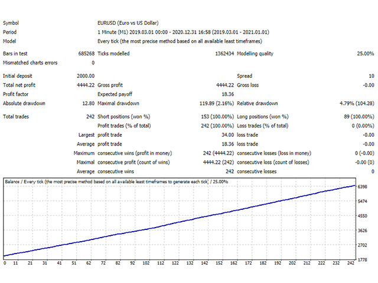
Task: Select the 1 Minute (M1) period value
Action: [x=183, y=32]
